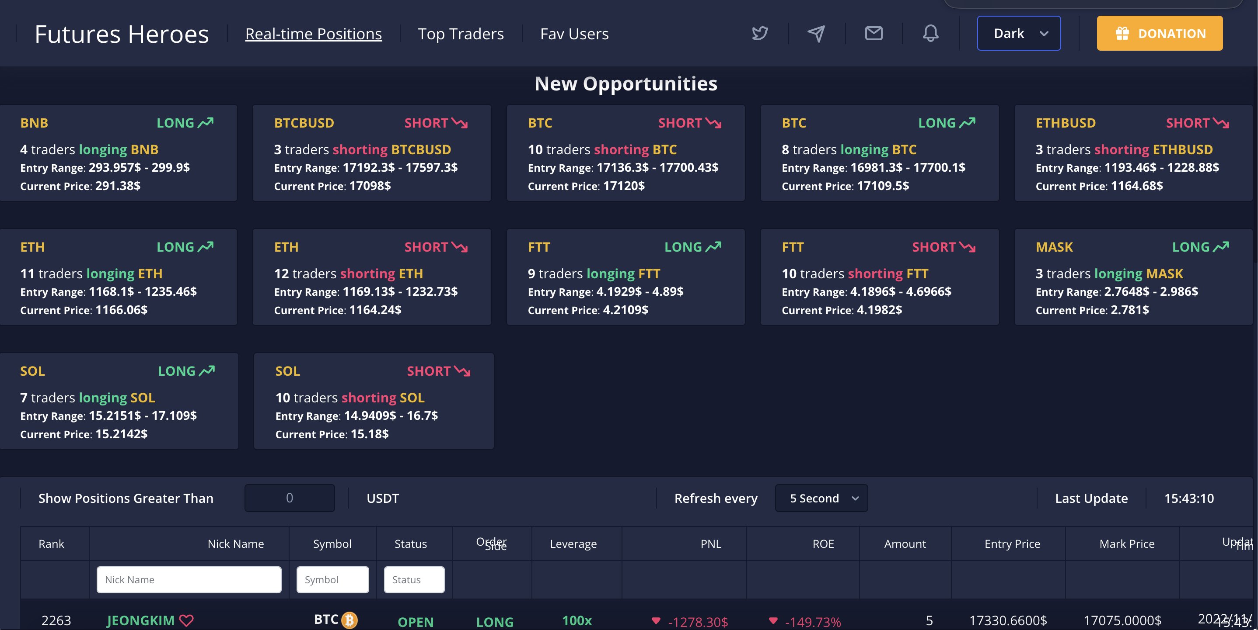Click '7 traders longing SOL' text
The width and height of the screenshot is (1258, 630).
87,397
